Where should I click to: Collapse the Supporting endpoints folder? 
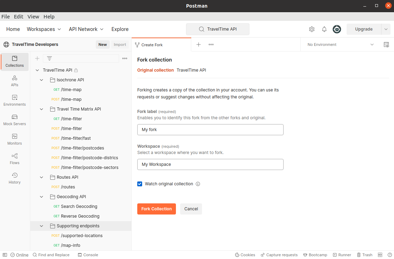click(41, 226)
